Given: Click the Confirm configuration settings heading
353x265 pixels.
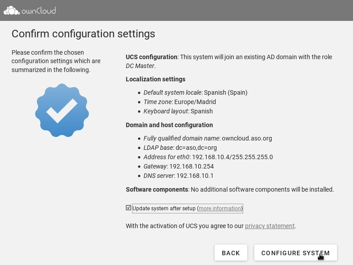Looking at the screenshot, I should [x=83, y=34].
